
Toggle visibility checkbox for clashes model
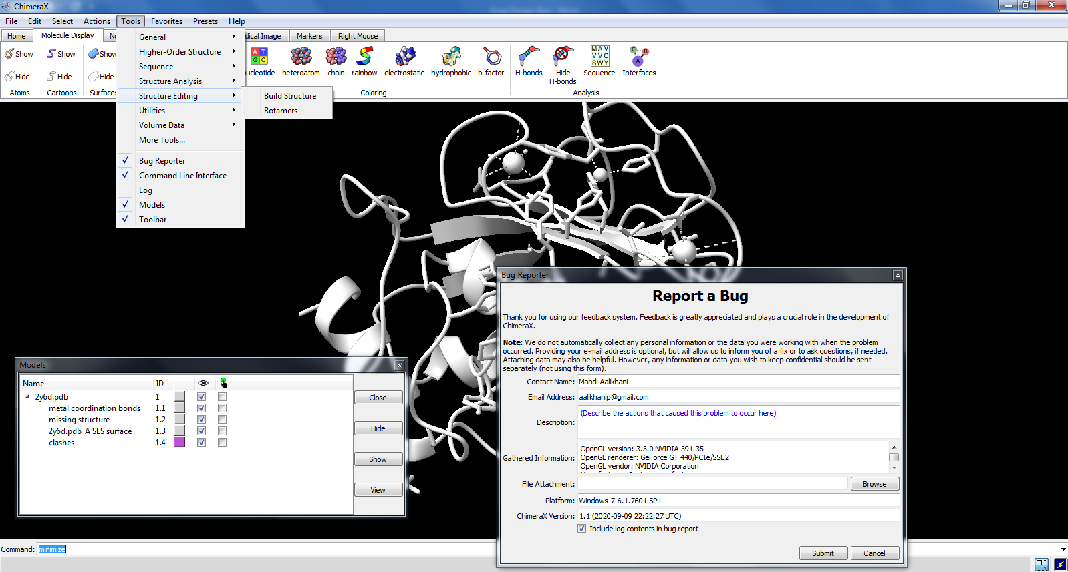pos(201,443)
